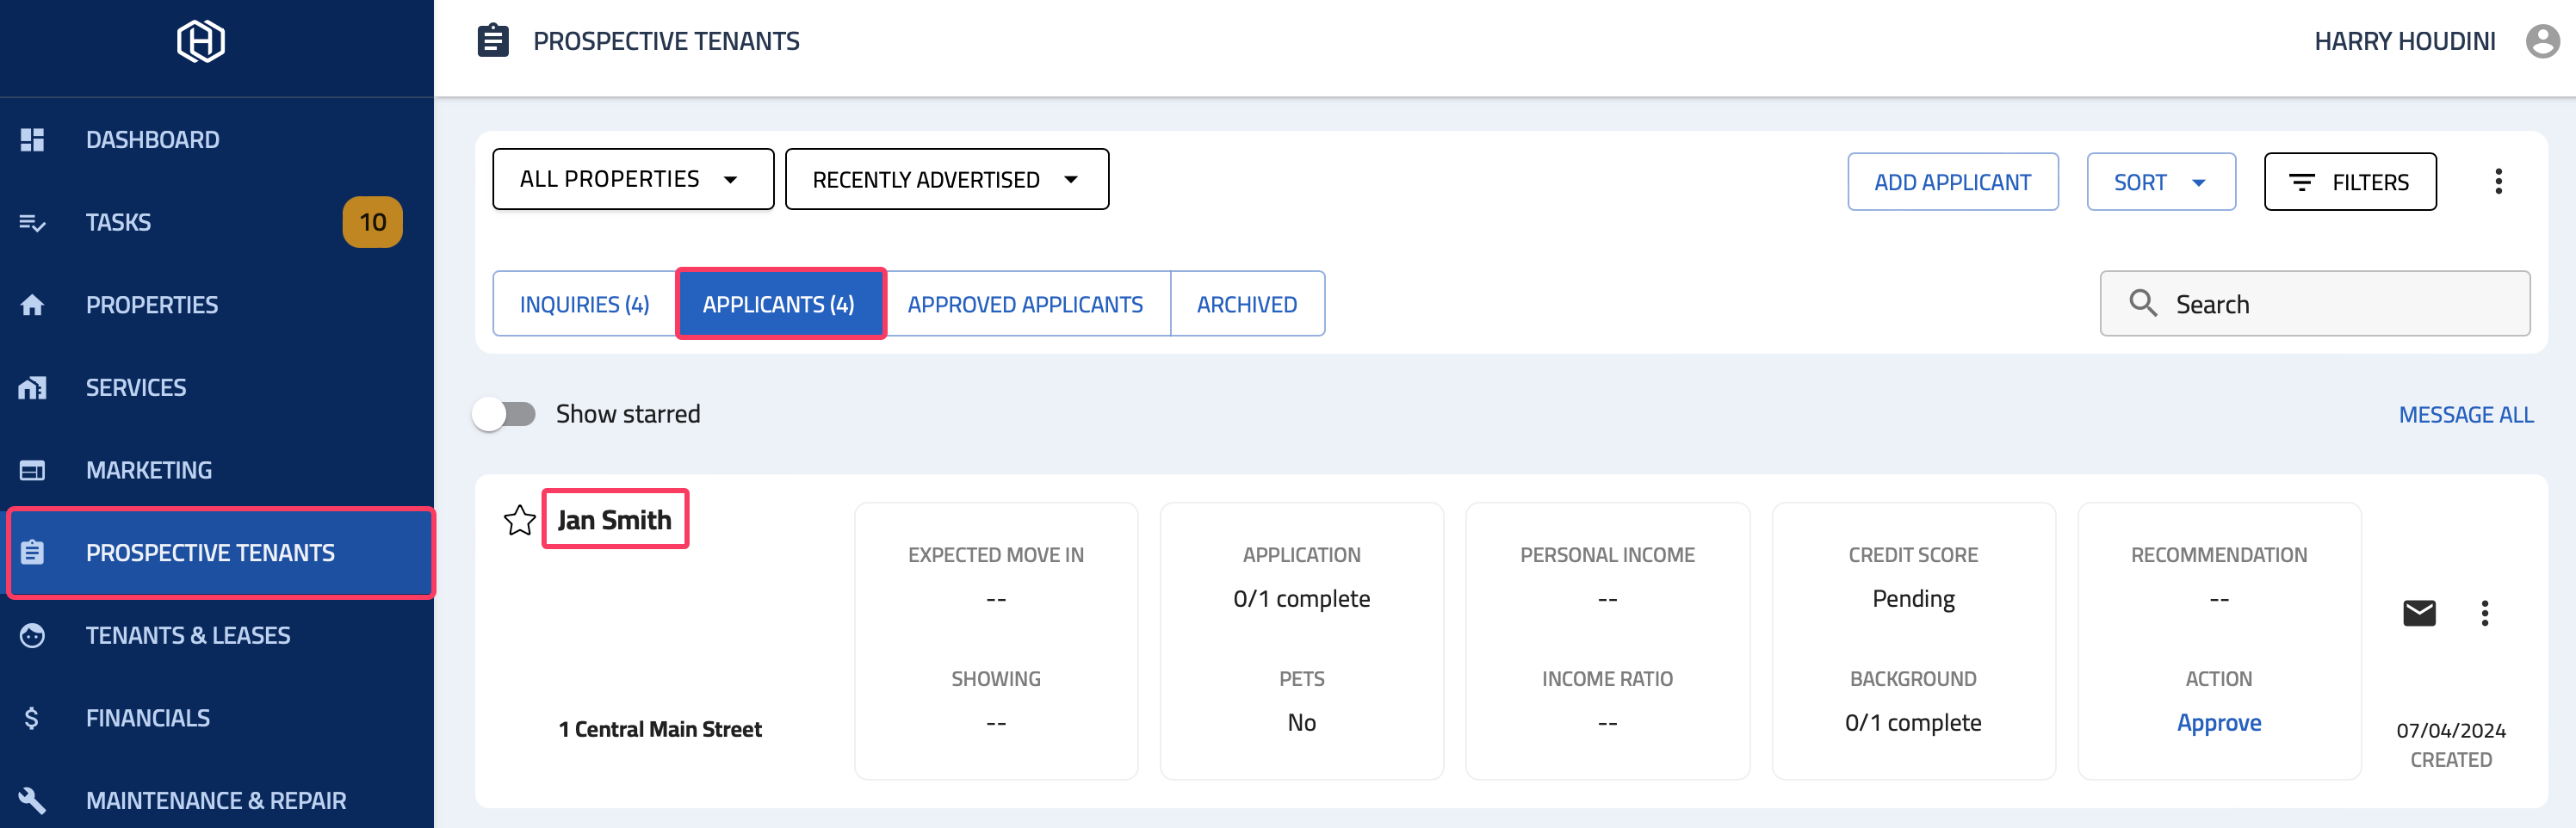Click the Personal Income label
2576x828 pixels.
pyautogui.click(x=1607, y=555)
